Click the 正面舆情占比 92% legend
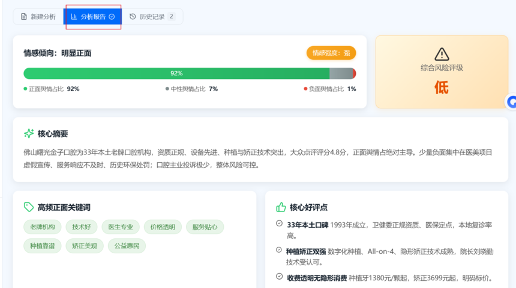Viewport: 516px width, 288px height. coord(52,89)
